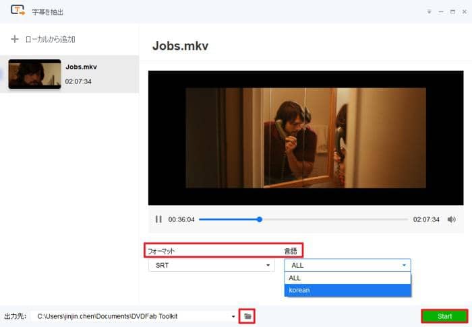Open the title bar dropdown menu icon
472x327 pixels.
(x=429, y=11)
